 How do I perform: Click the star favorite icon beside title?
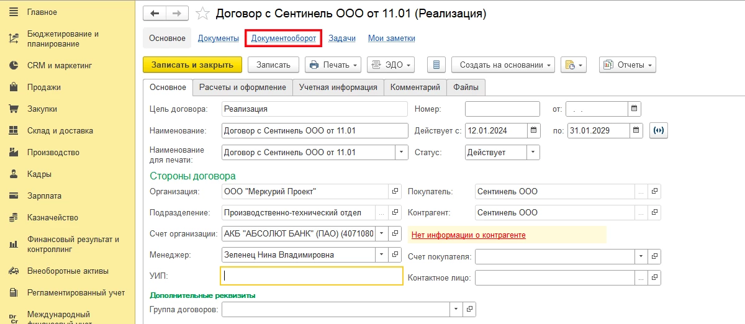[x=202, y=13]
